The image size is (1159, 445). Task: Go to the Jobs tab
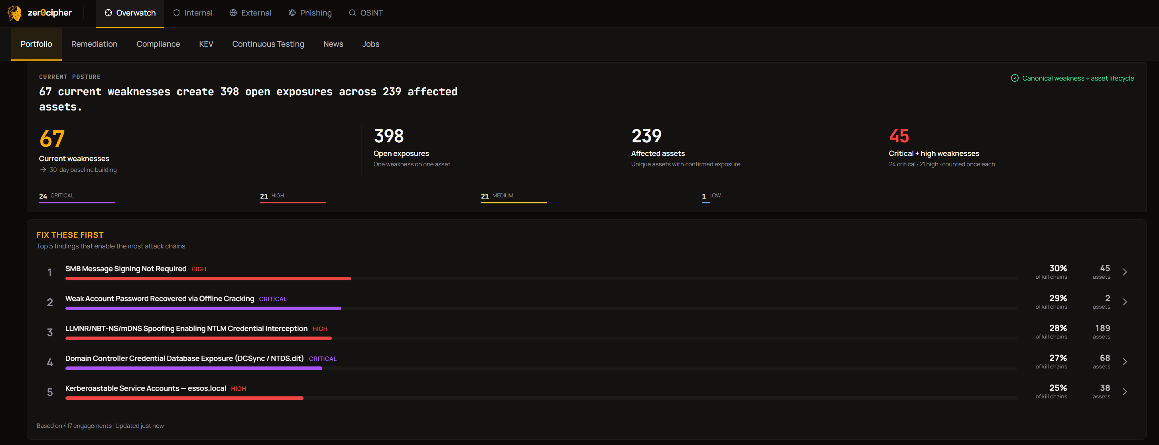coord(371,44)
